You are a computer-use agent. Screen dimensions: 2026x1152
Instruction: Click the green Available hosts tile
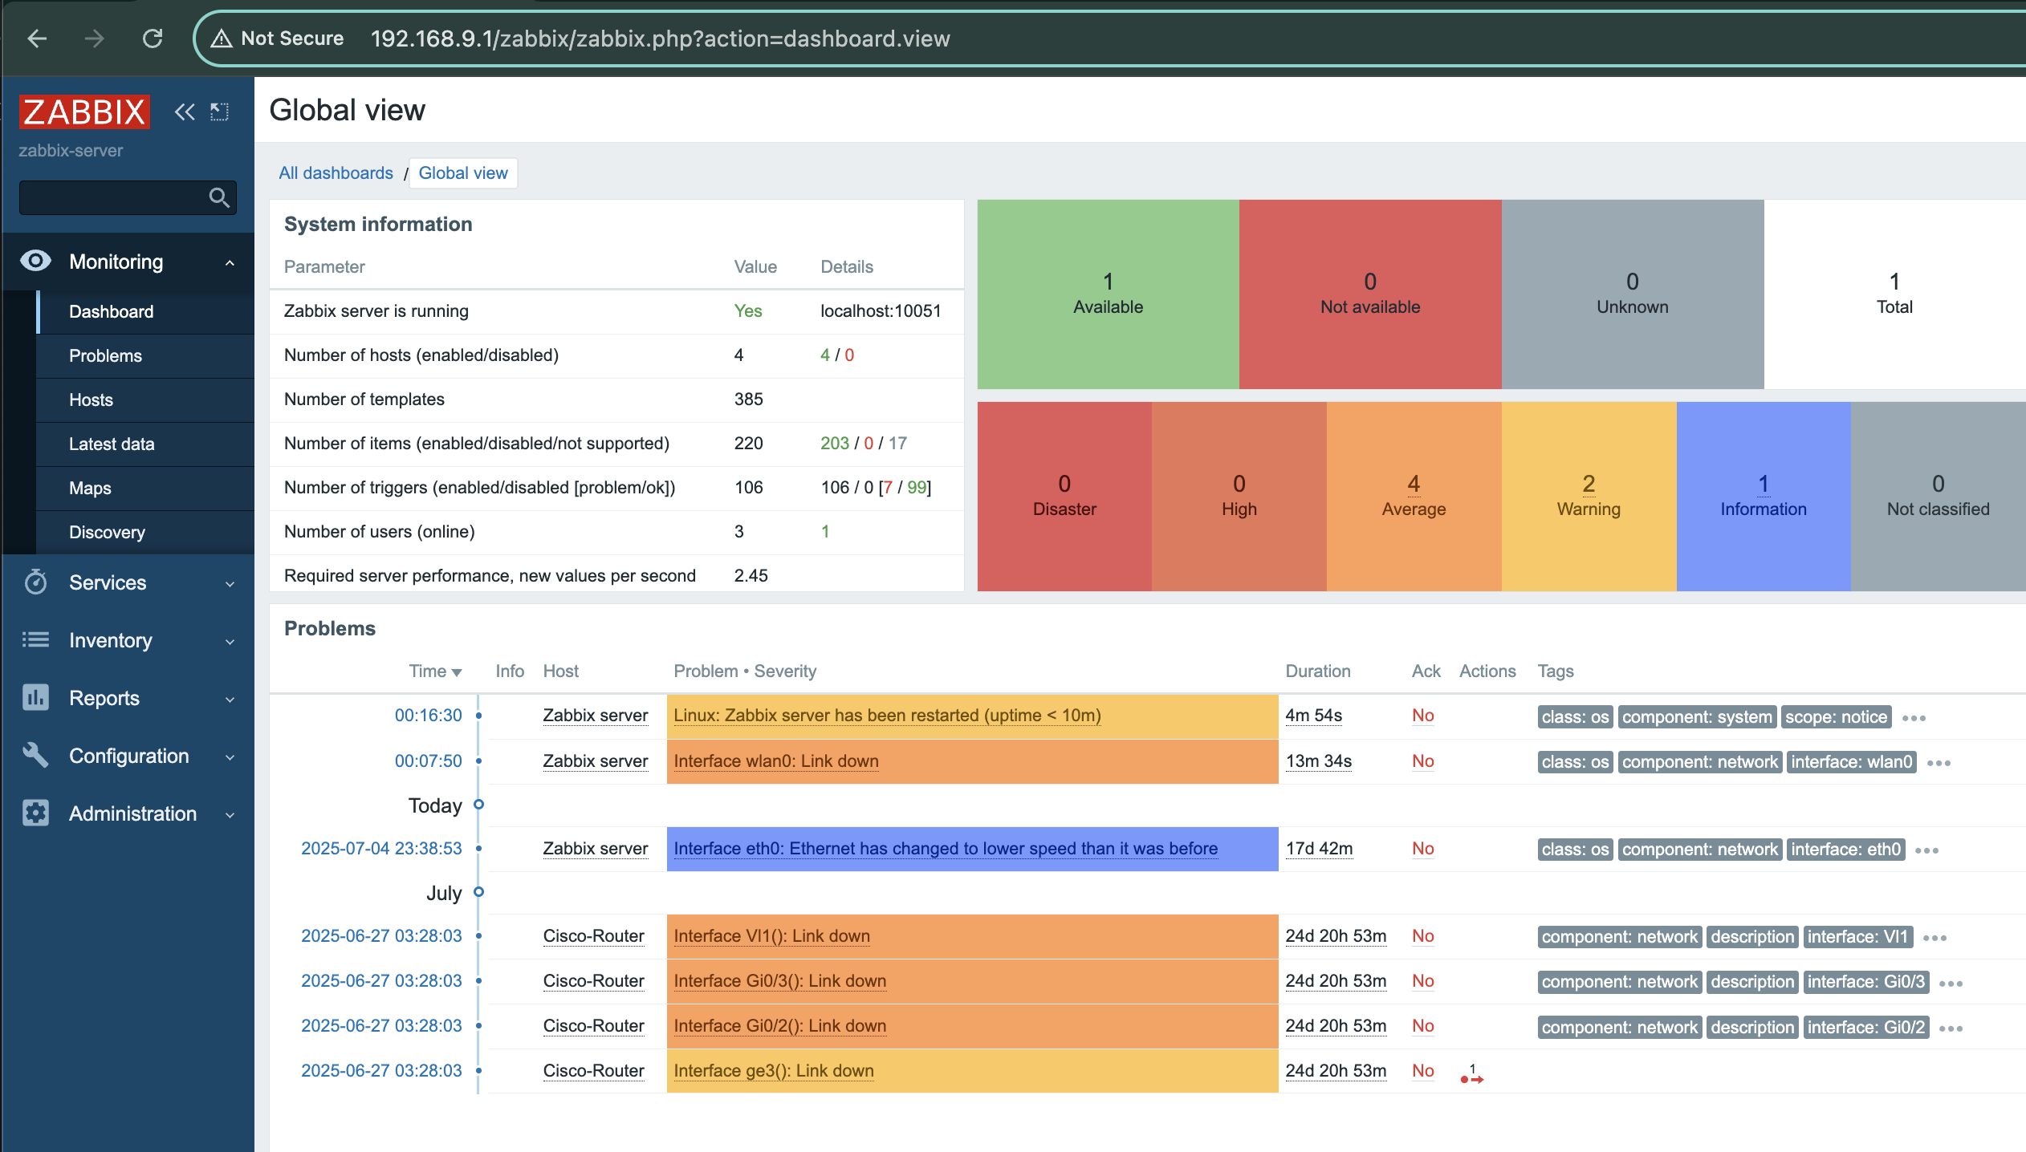point(1108,294)
